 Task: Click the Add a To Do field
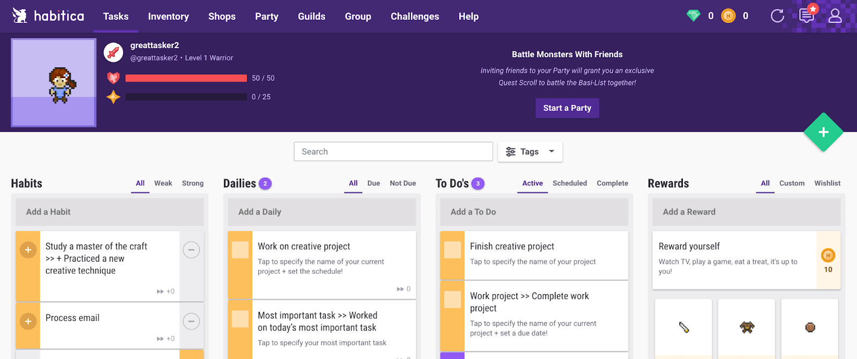[x=534, y=212]
